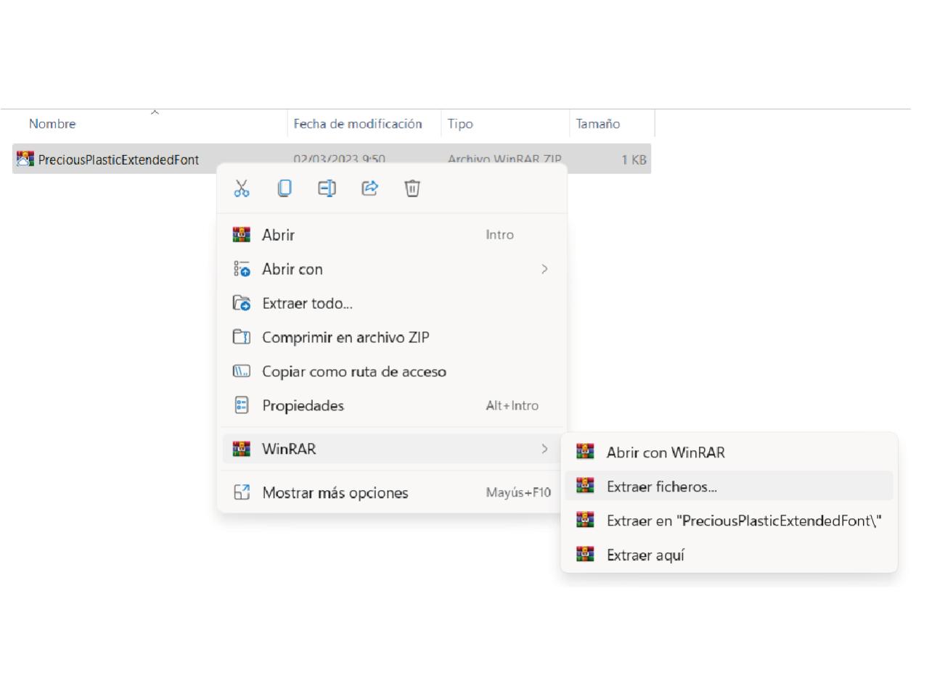
Task: Choose Extraer ficheros... in WinRAR submenu
Action: click(661, 486)
